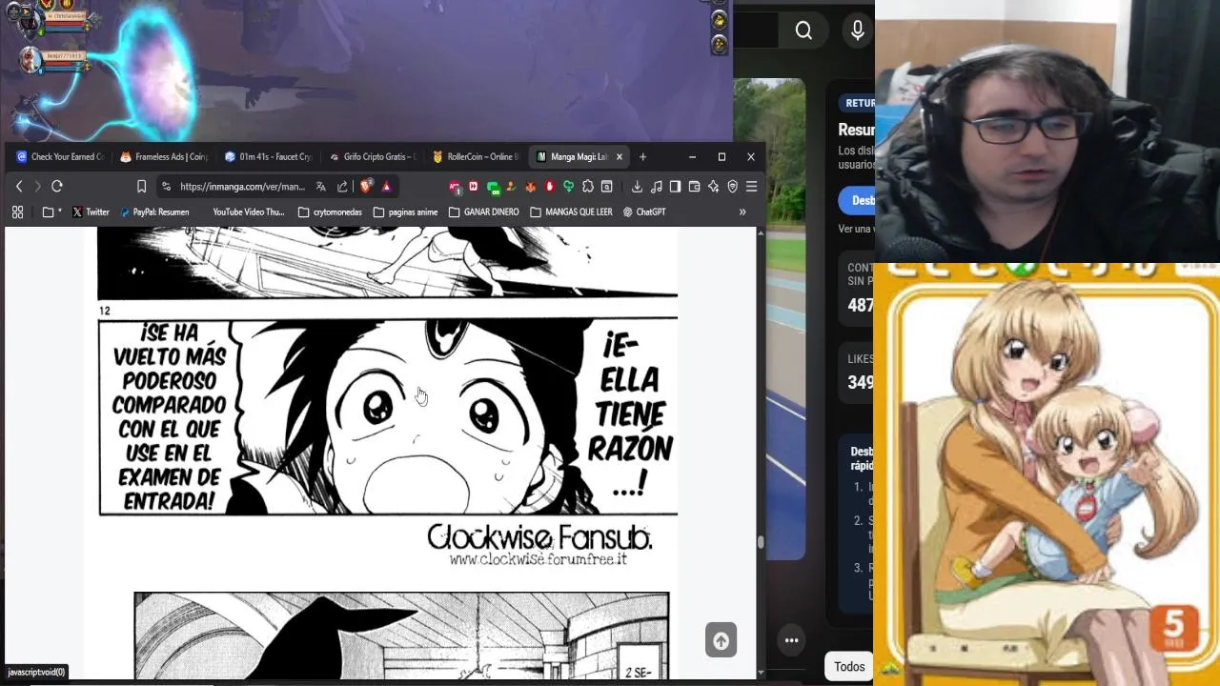The width and height of the screenshot is (1220, 686).
Task: Close the Manga Magi tab
Action: pyautogui.click(x=619, y=157)
